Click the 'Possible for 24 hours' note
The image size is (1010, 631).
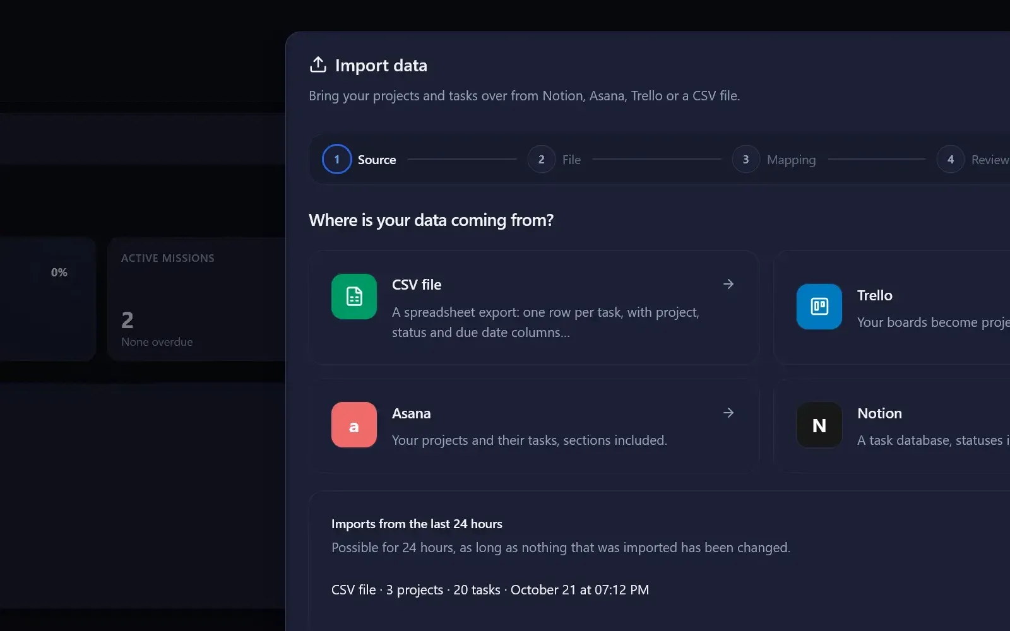click(x=561, y=548)
